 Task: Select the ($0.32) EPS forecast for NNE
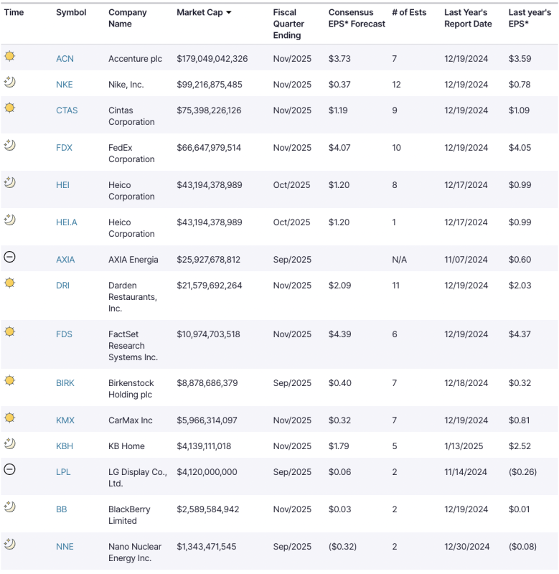342,547
